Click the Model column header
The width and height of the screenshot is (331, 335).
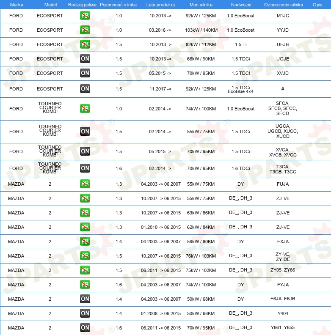click(50, 5)
